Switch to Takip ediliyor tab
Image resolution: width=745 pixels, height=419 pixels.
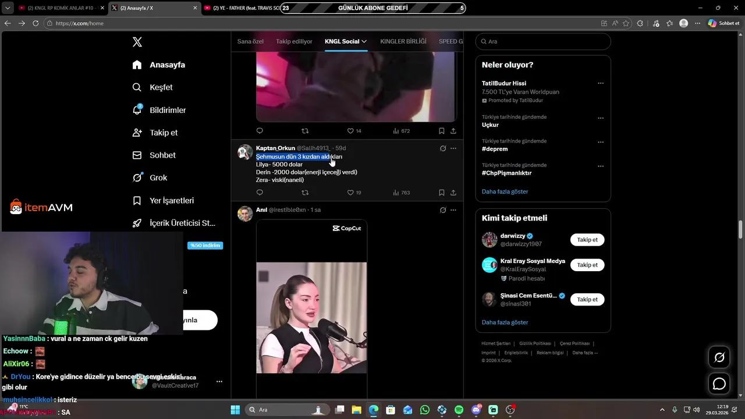click(x=294, y=41)
